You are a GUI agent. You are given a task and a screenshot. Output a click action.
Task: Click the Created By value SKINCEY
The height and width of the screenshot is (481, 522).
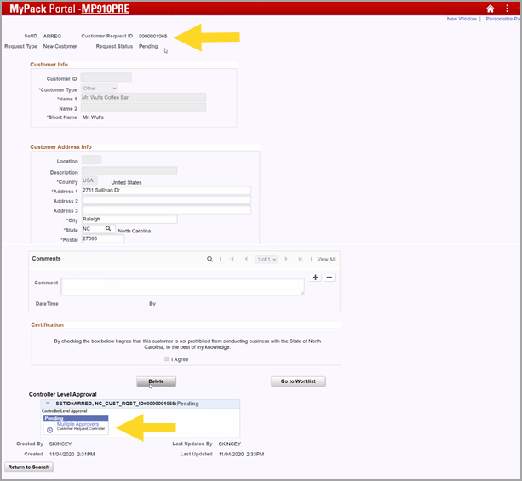coord(60,444)
